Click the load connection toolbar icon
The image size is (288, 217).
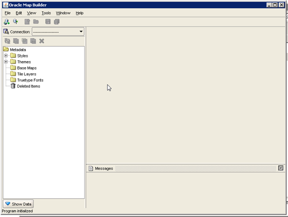click(16, 22)
